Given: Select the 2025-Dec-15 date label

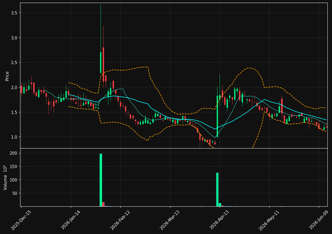Looking at the screenshot, I should pos(21,220).
